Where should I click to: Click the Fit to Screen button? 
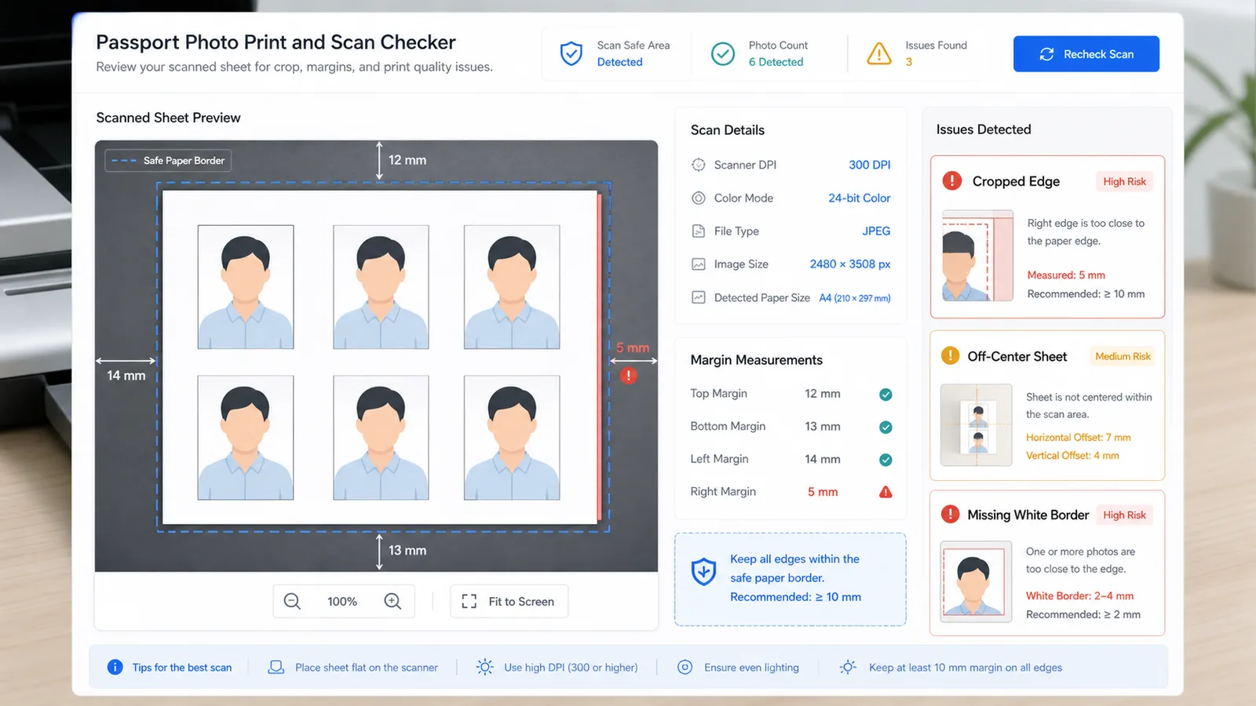click(x=509, y=602)
